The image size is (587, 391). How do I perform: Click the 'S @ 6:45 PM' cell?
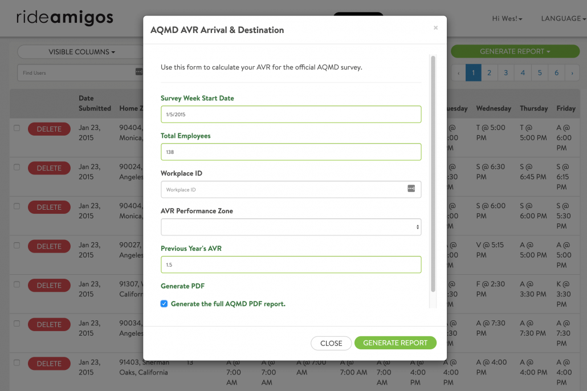coord(533,172)
